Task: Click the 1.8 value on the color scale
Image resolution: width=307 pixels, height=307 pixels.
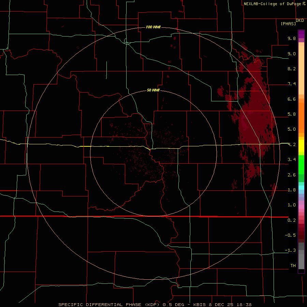Action: coord(292,190)
